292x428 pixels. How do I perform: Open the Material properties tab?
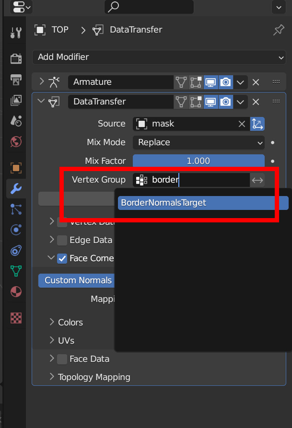tap(16, 292)
